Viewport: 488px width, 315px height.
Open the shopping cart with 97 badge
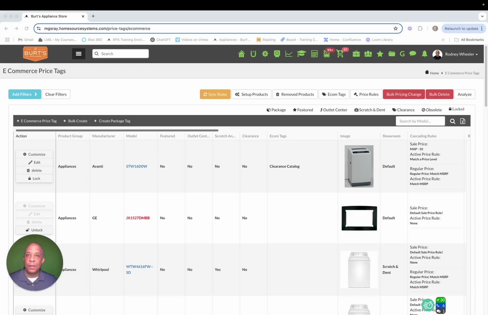[340, 54]
